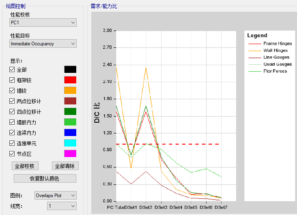The height and width of the screenshot is (215, 297).
Task: Click the 全部校核 button
Action: (26, 166)
